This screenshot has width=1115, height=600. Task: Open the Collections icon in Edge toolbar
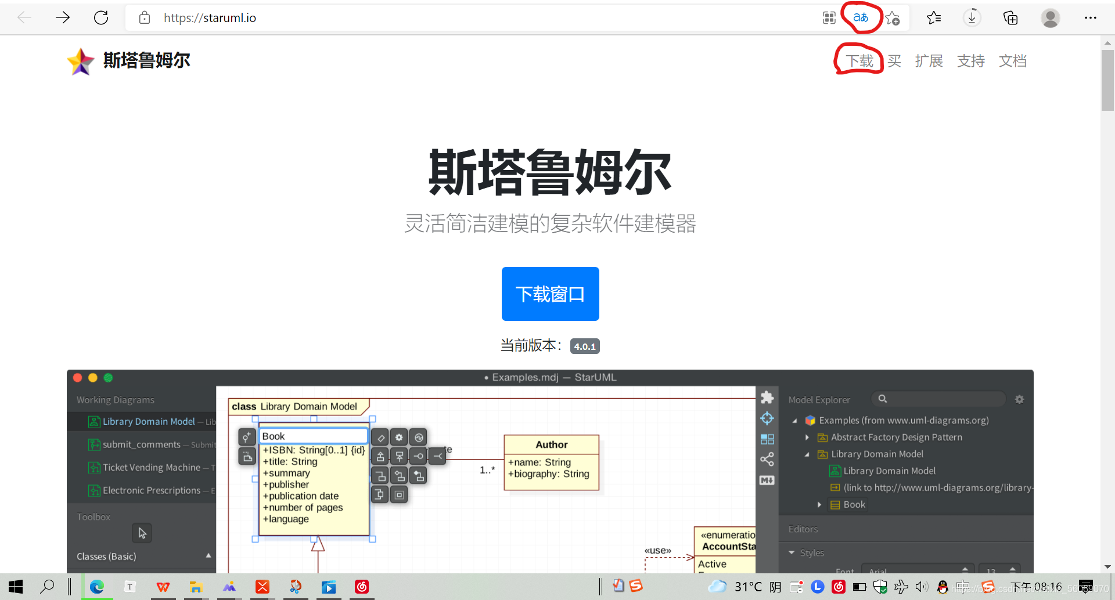click(x=1010, y=18)
